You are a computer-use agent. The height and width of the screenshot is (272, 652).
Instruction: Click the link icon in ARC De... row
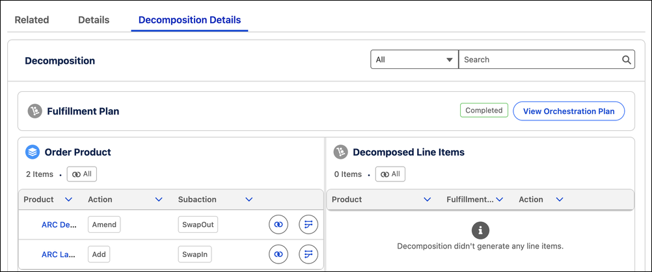point(278,224)
